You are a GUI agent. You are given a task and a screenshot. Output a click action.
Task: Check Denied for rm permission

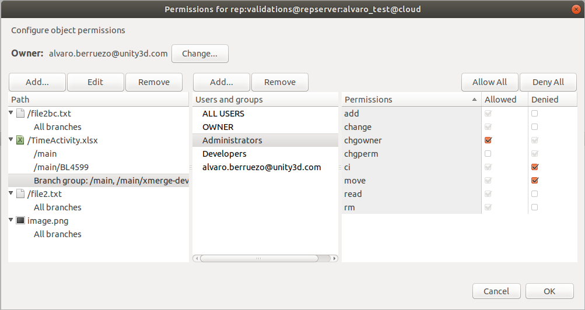534,207
